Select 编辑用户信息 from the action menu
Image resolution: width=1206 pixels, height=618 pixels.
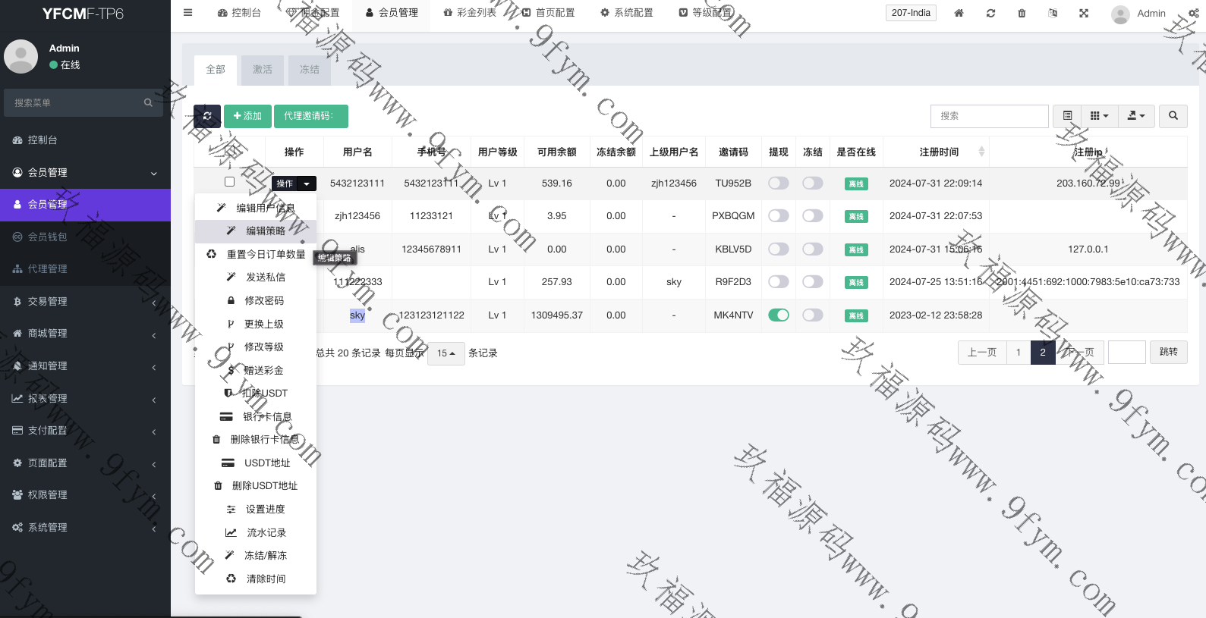click(x=265, y=208)
